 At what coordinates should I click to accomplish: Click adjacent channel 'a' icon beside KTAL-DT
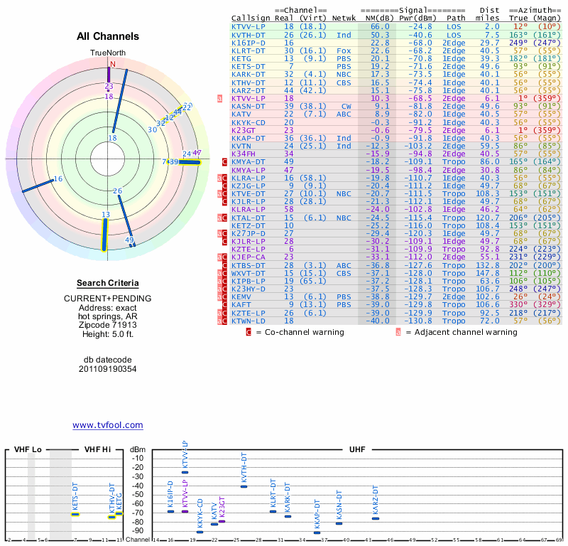pyautogui.click(x=219, y=218)
